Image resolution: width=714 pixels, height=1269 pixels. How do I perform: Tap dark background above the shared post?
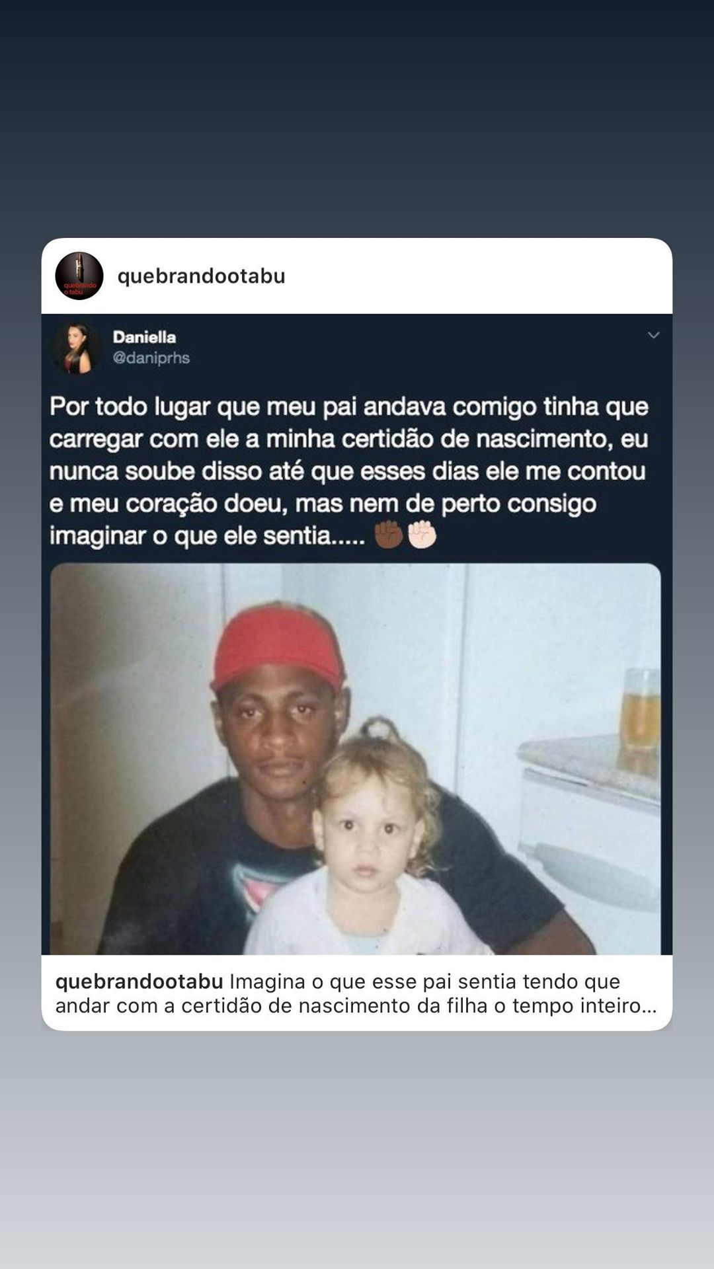tap(357, 119)
